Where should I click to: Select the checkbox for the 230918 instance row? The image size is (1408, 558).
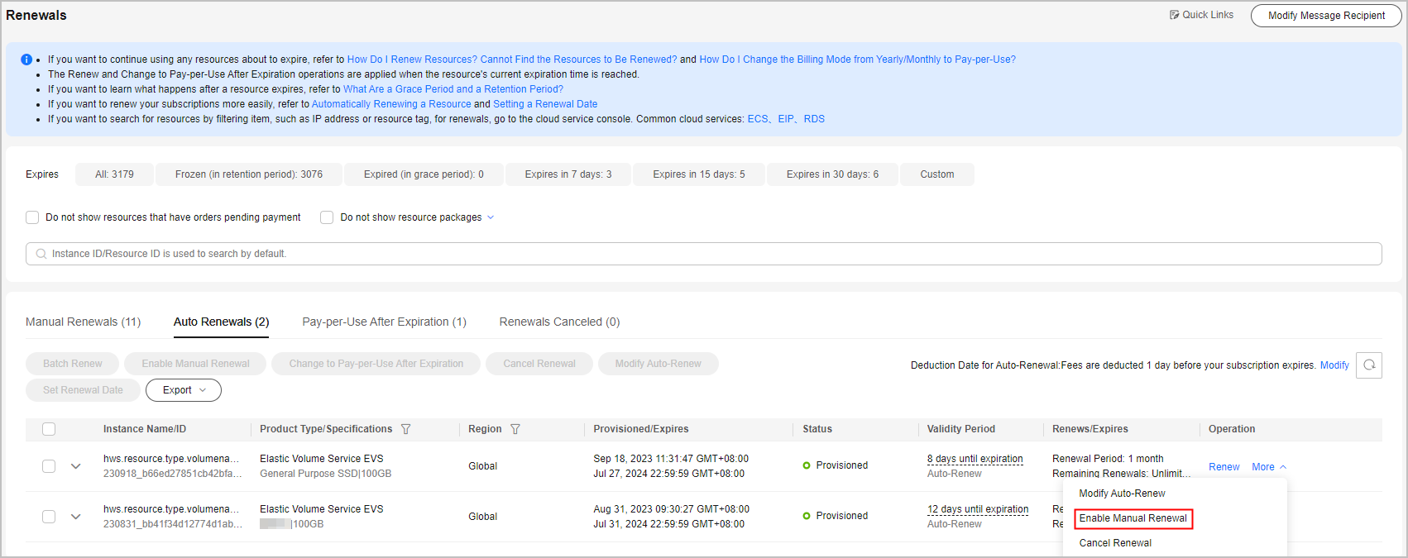[49, 466]
